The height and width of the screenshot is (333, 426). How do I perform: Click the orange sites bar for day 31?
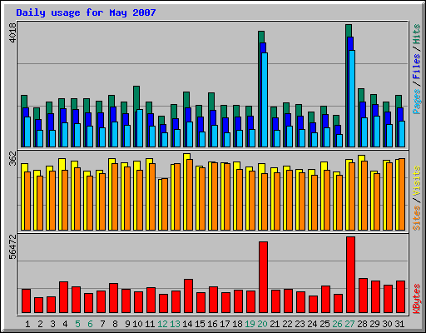[x=402, y=195]
